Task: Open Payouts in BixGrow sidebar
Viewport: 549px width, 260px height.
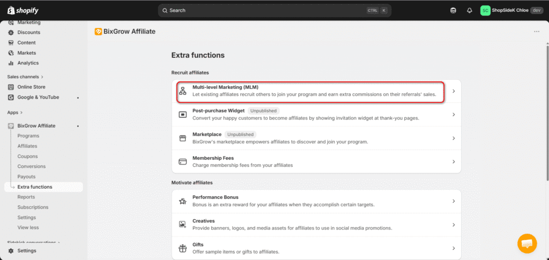Action: 26,177
